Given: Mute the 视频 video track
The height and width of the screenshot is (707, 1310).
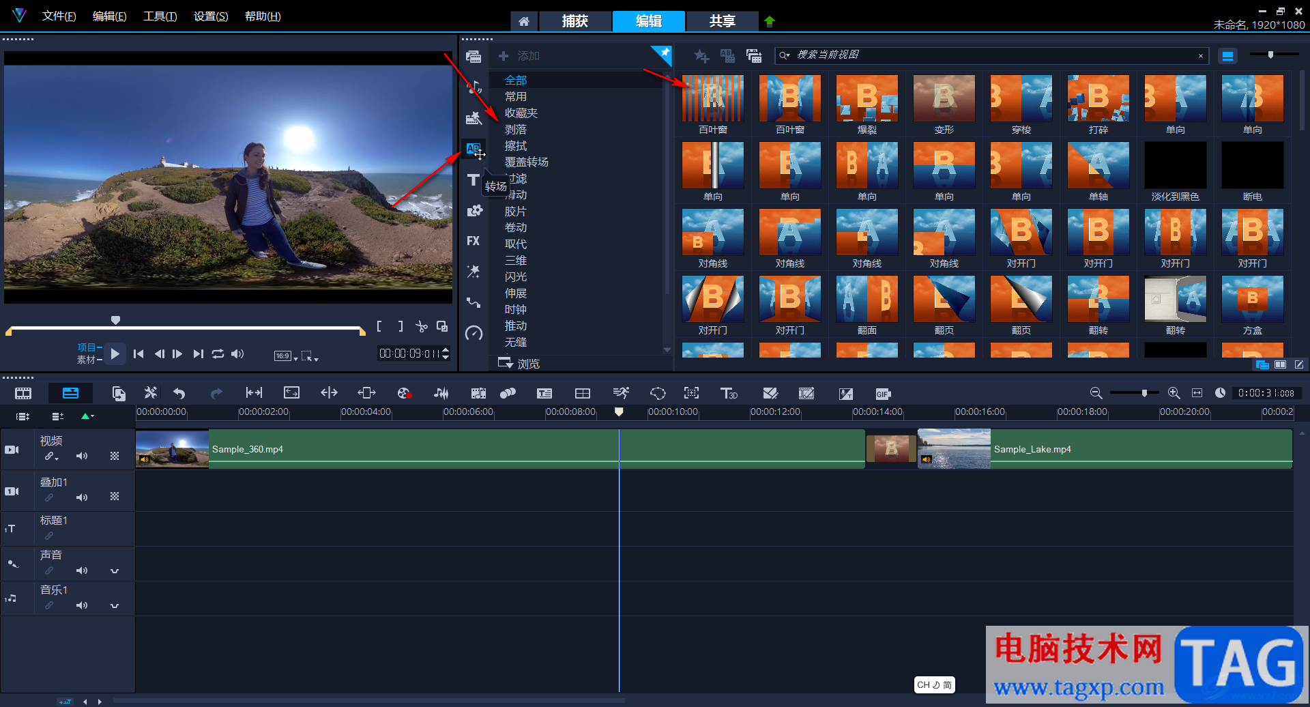Looking at the screenshot, I should [82, 456].
